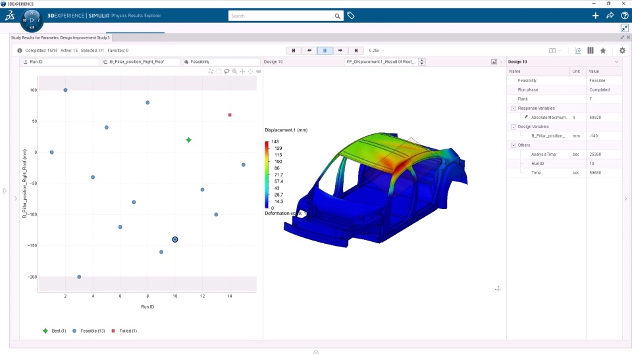Select the Absolute Maximum response row
632x355 pixels.
pos(564,118)
